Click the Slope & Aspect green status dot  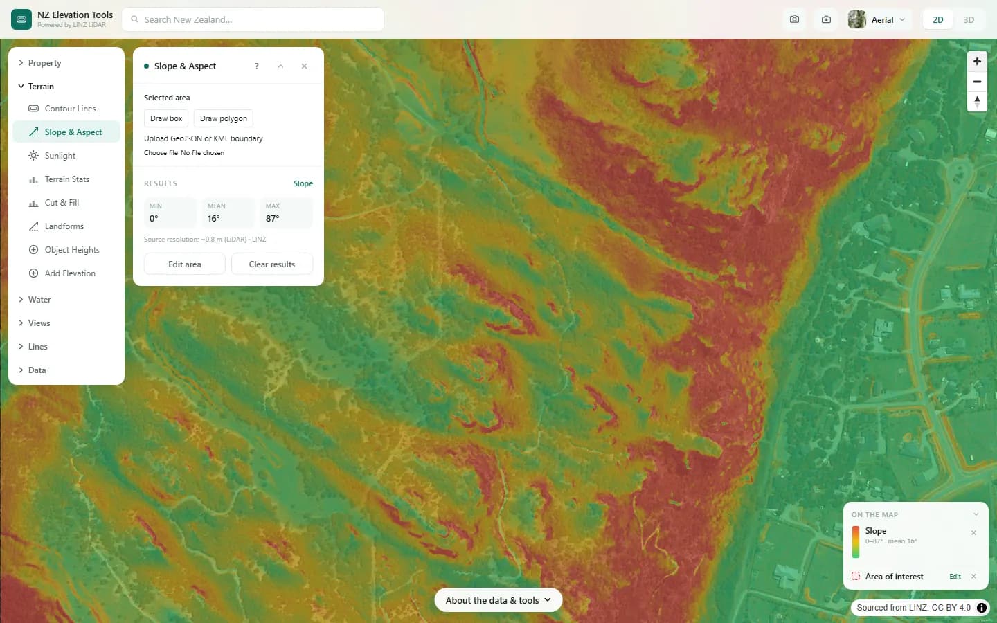(x=146, y=66)
